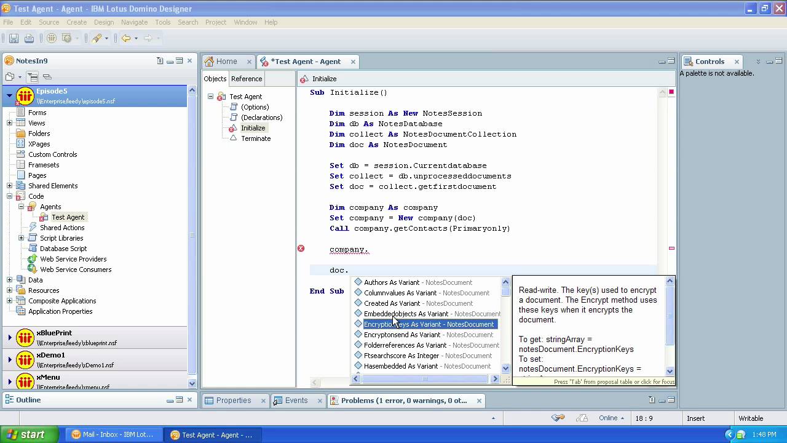Click the Back arrow toolbar icon
Viewport: 787px width, 443px height.
click(126, 38)
